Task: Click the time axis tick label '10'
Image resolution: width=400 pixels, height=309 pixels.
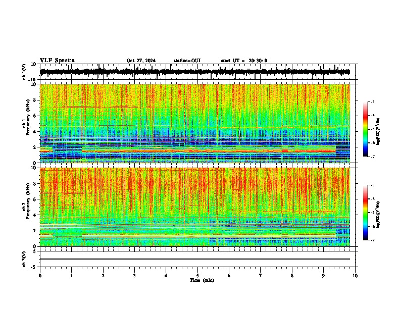Action: tap(355, 276)
